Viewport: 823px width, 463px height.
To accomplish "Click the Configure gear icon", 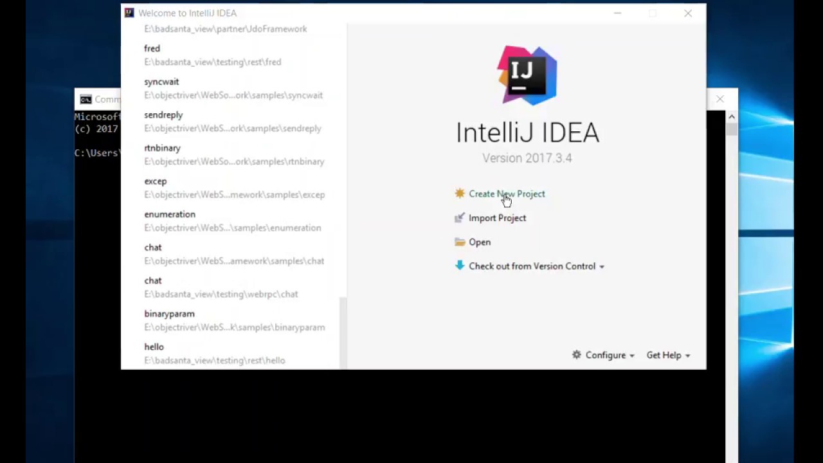I will coord(577,355).
